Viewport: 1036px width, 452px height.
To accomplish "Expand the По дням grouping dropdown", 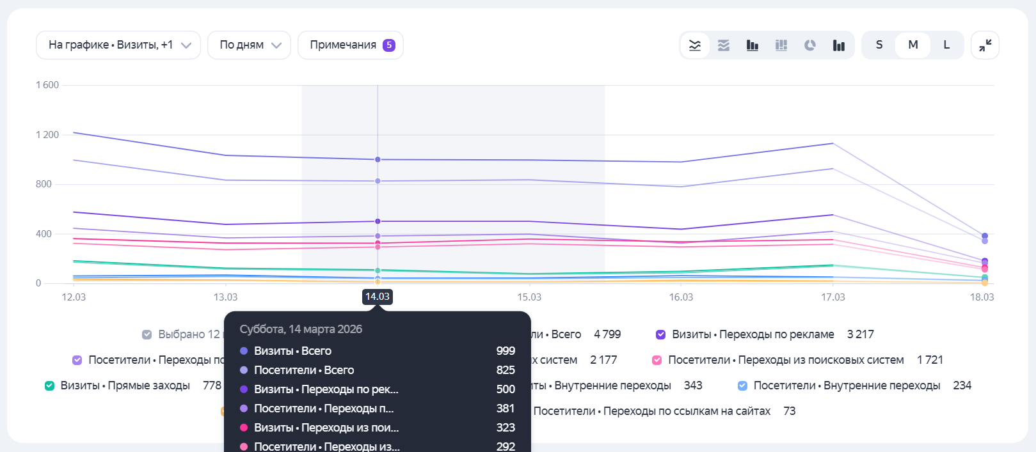I will pos(250,45).
